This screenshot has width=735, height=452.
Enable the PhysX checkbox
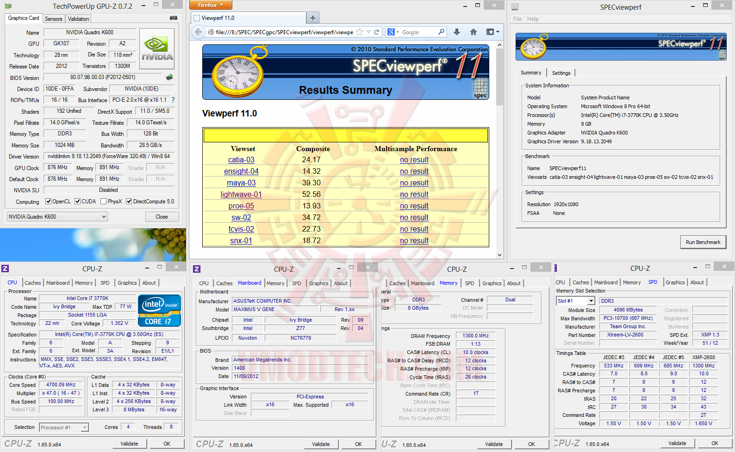104,202
